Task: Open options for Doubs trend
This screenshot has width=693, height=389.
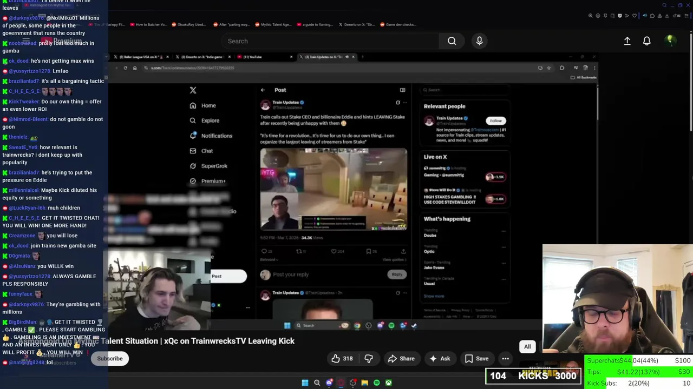Action: [504, 231]
